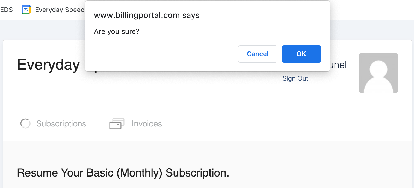Screen dimensions: 414x188
Task: Open the Subscriptions tab label
Action: 61,124
